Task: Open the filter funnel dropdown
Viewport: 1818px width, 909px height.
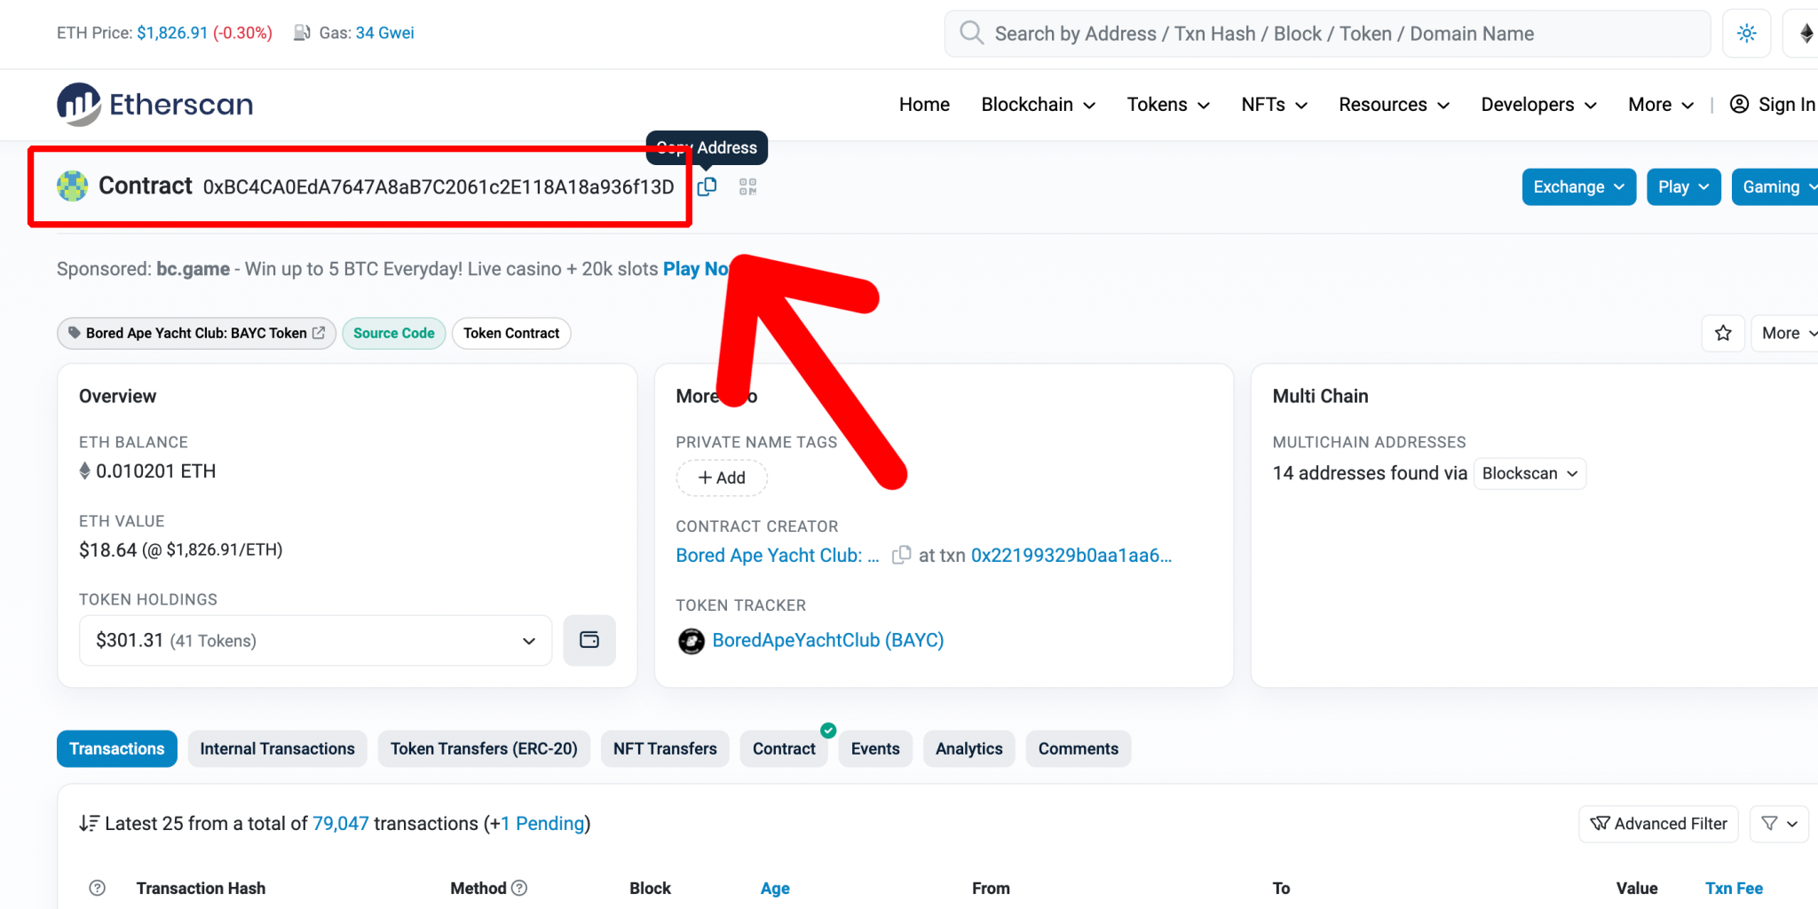Action: [x=1779, y=824]
